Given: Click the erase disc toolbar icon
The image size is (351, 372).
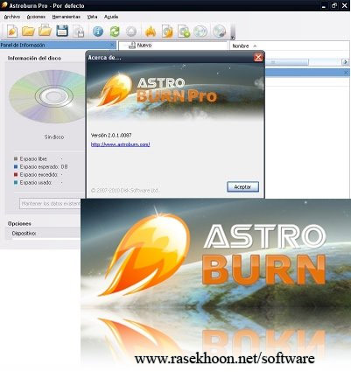Looking at the screenshot, I should click(219, 31).
